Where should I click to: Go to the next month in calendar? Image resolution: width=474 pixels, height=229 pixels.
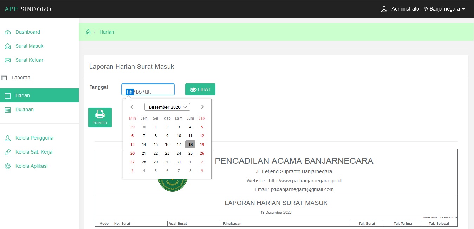(x=202, y=107)
